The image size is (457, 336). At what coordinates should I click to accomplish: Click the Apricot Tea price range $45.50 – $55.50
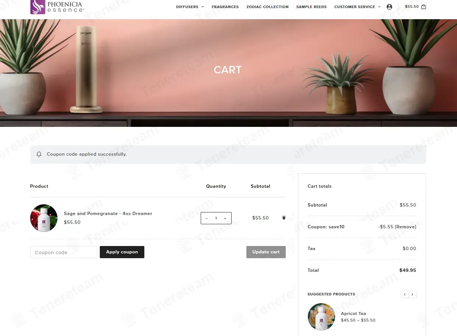358,320
